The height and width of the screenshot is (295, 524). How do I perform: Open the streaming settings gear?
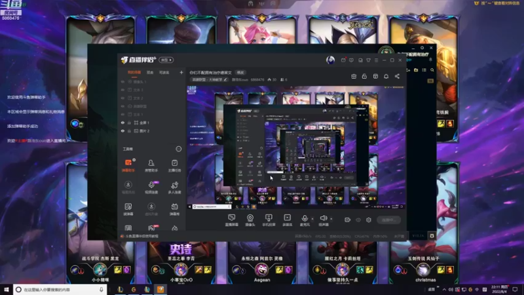coord(369,220)
